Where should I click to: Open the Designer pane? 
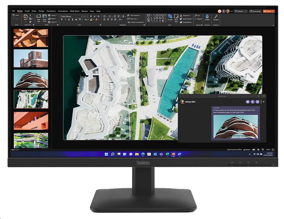click(x=216, y=17)
